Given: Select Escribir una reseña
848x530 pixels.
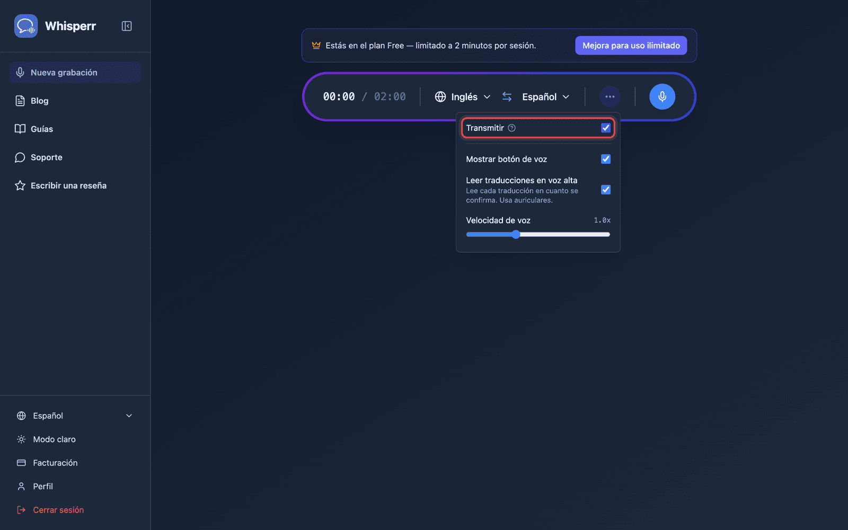Looking at the screenshot, I should (x=75, y=185).
